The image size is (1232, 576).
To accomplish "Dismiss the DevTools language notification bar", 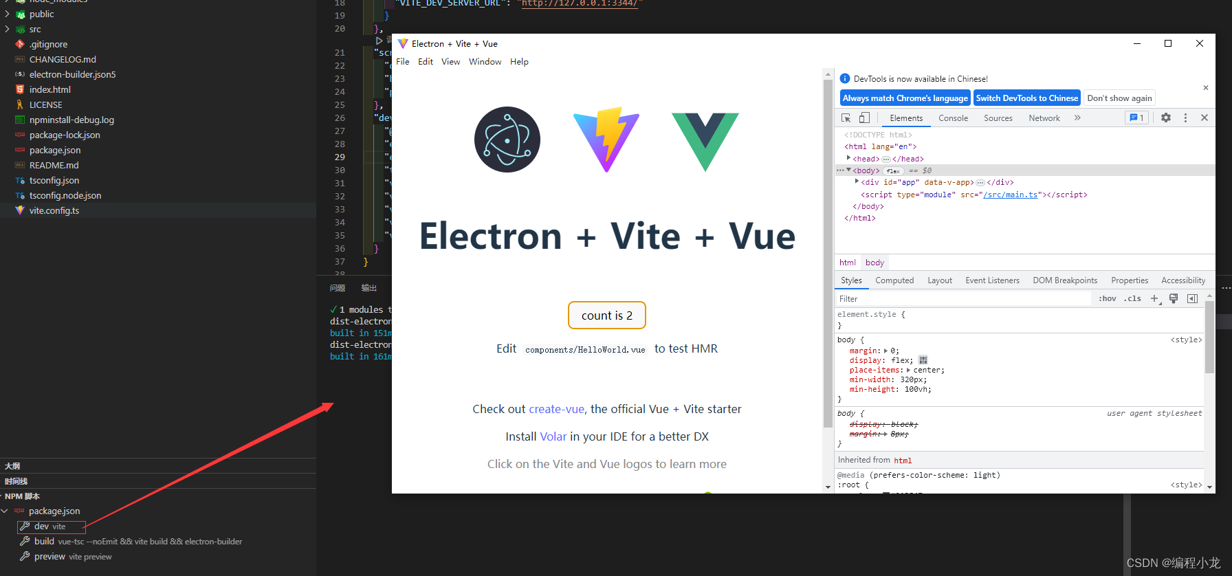I will coord(1206,88).
